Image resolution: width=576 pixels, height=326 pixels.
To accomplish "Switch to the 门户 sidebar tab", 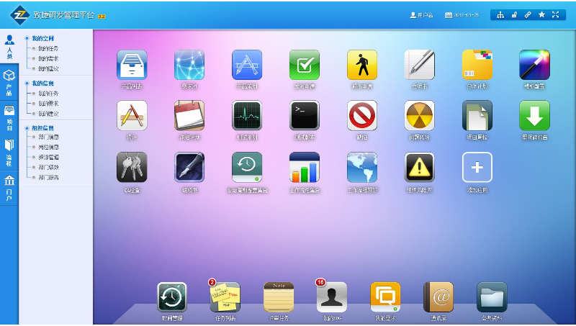I will point(9,188).
